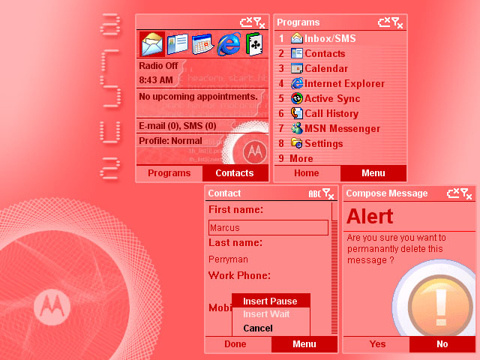Click Menu softkey in Contact window
This screenshot has width=480, height=360.
pyautogui.click(x=304, y=344)
